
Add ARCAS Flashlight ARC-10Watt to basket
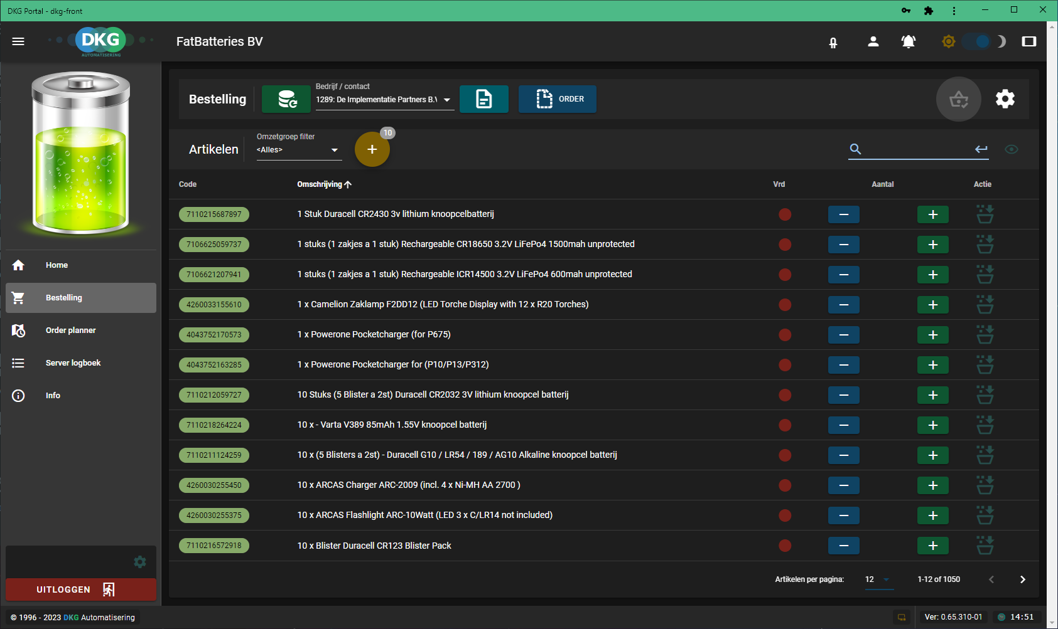(985, 515)
